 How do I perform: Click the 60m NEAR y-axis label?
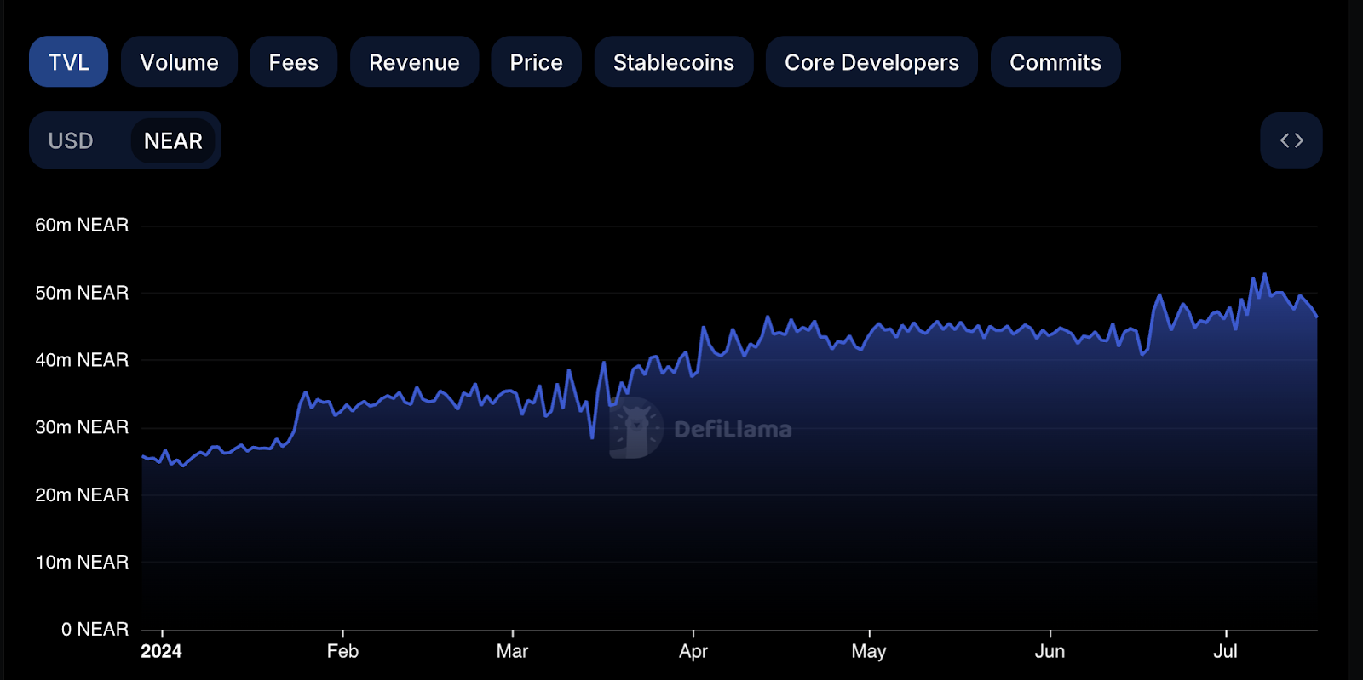tap(82, 225)
